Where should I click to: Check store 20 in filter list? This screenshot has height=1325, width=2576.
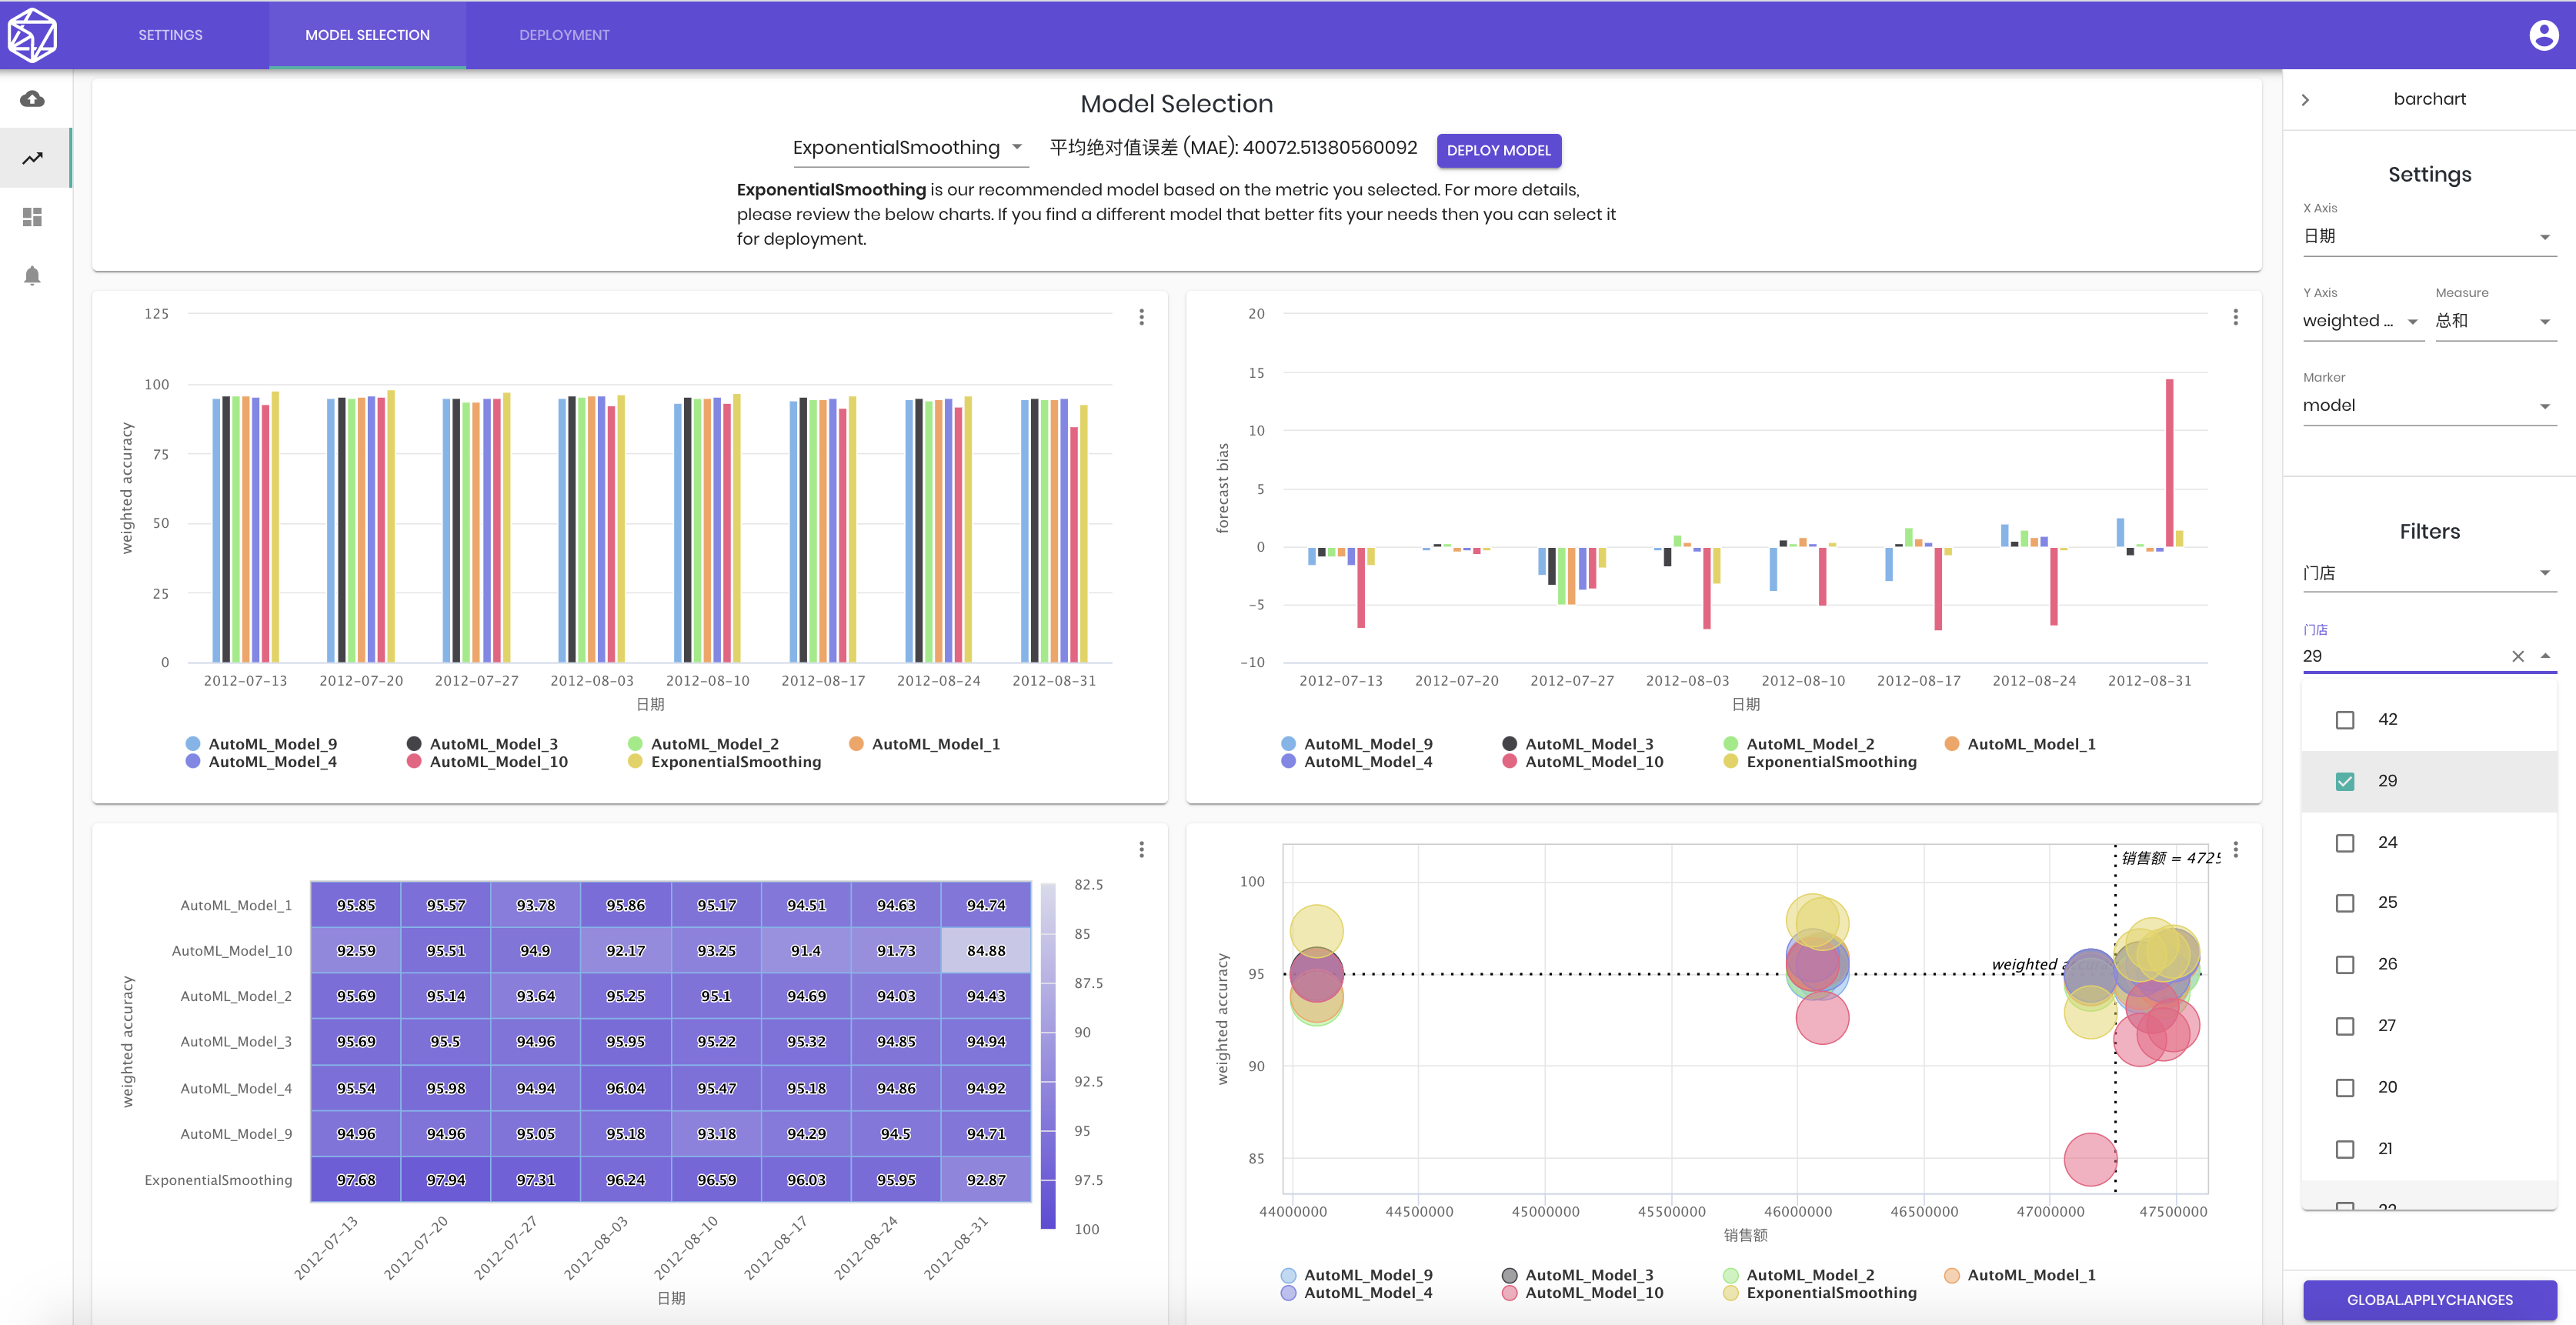tap(2344, 1087)
